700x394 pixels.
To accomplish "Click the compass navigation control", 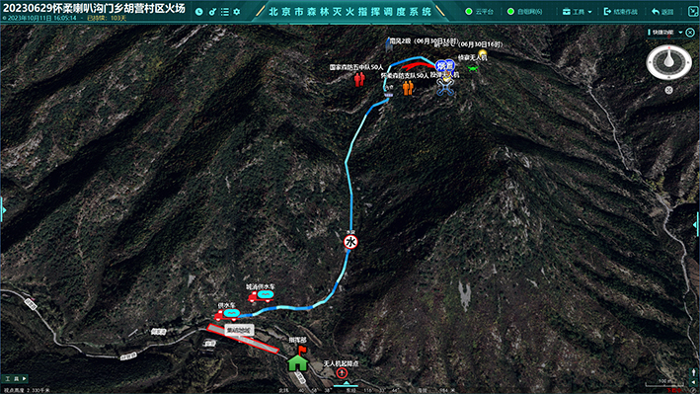I will [668, 62].
